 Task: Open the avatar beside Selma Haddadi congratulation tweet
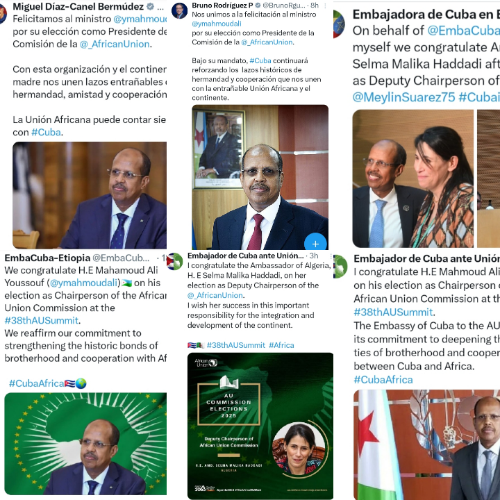(x=175, y=262)
